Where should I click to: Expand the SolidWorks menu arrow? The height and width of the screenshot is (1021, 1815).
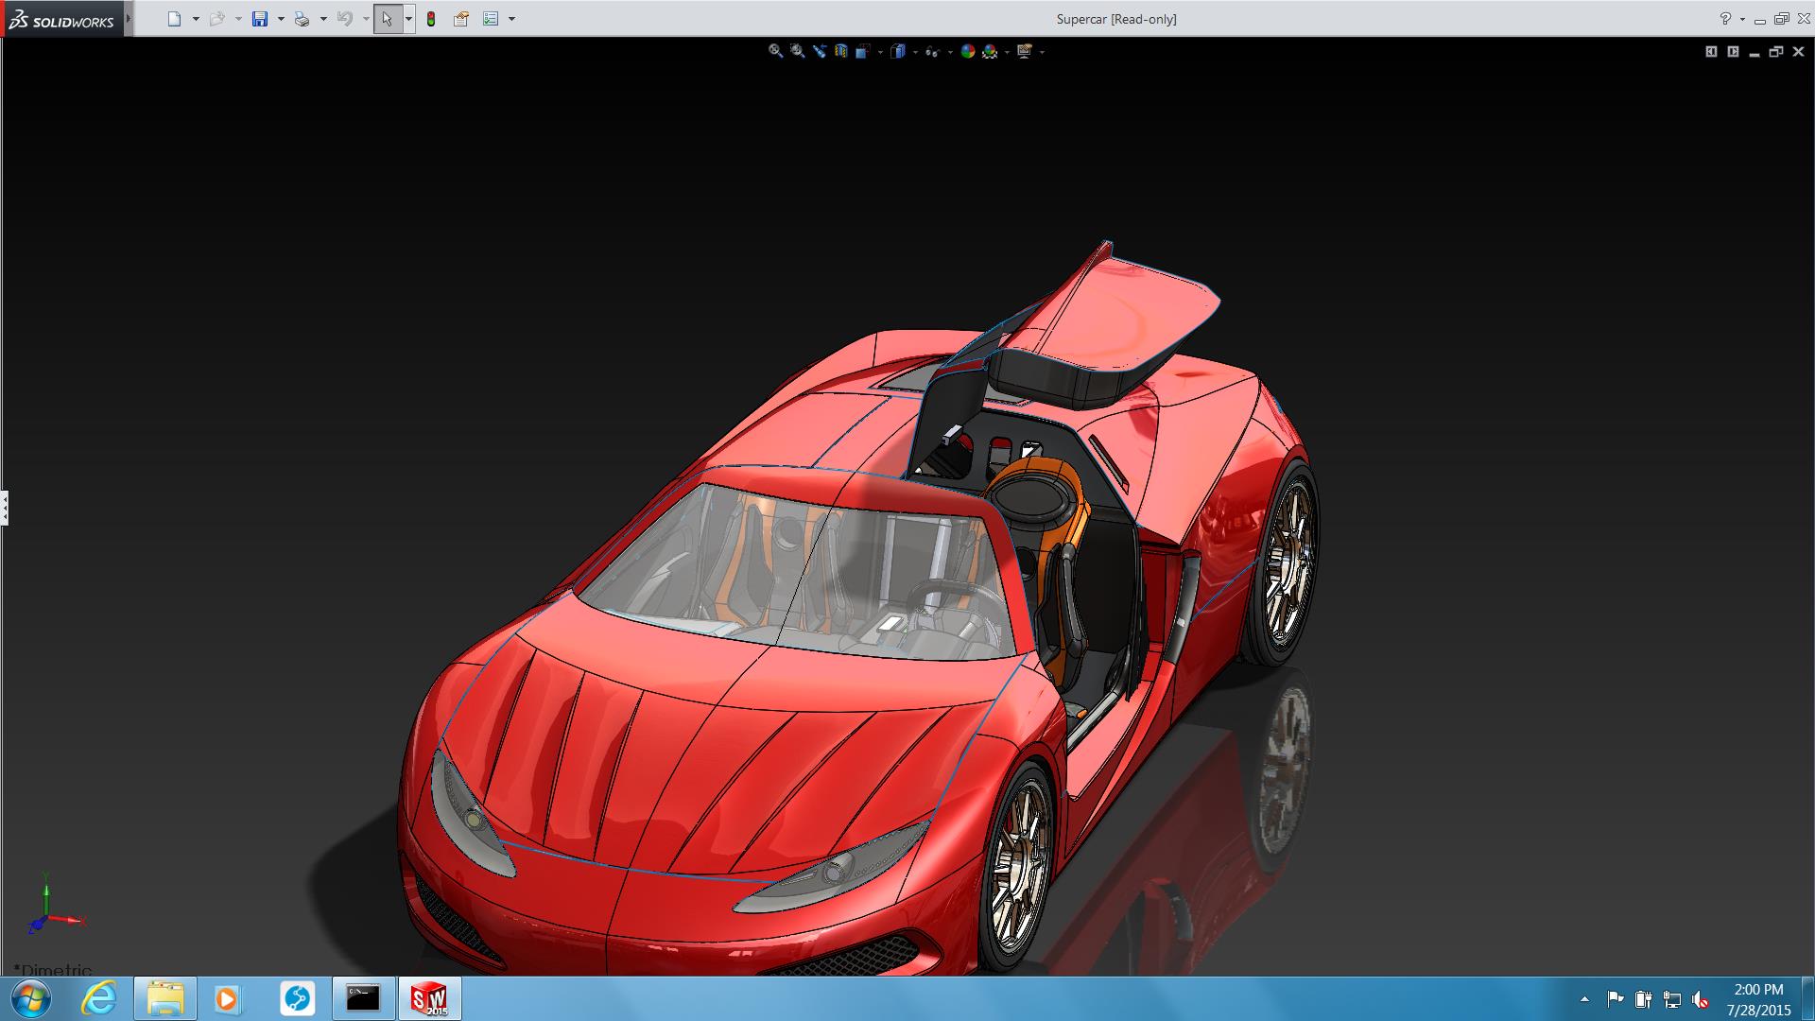pos(129,19)
